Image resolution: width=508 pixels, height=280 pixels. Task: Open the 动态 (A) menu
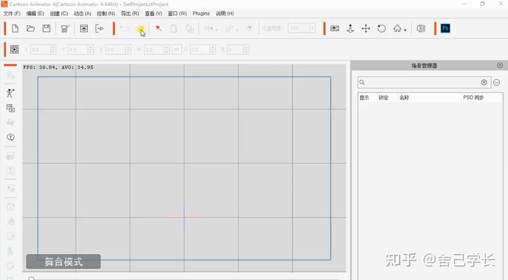(82, 13)
